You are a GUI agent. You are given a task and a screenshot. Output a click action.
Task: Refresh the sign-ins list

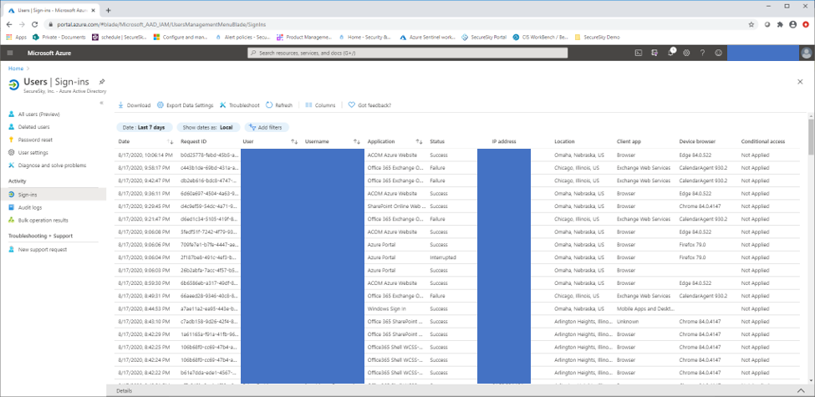coord(279,105)
